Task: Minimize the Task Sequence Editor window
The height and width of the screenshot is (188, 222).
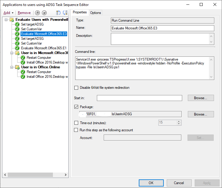Action: pyautogui.click(x=188, y=4)
